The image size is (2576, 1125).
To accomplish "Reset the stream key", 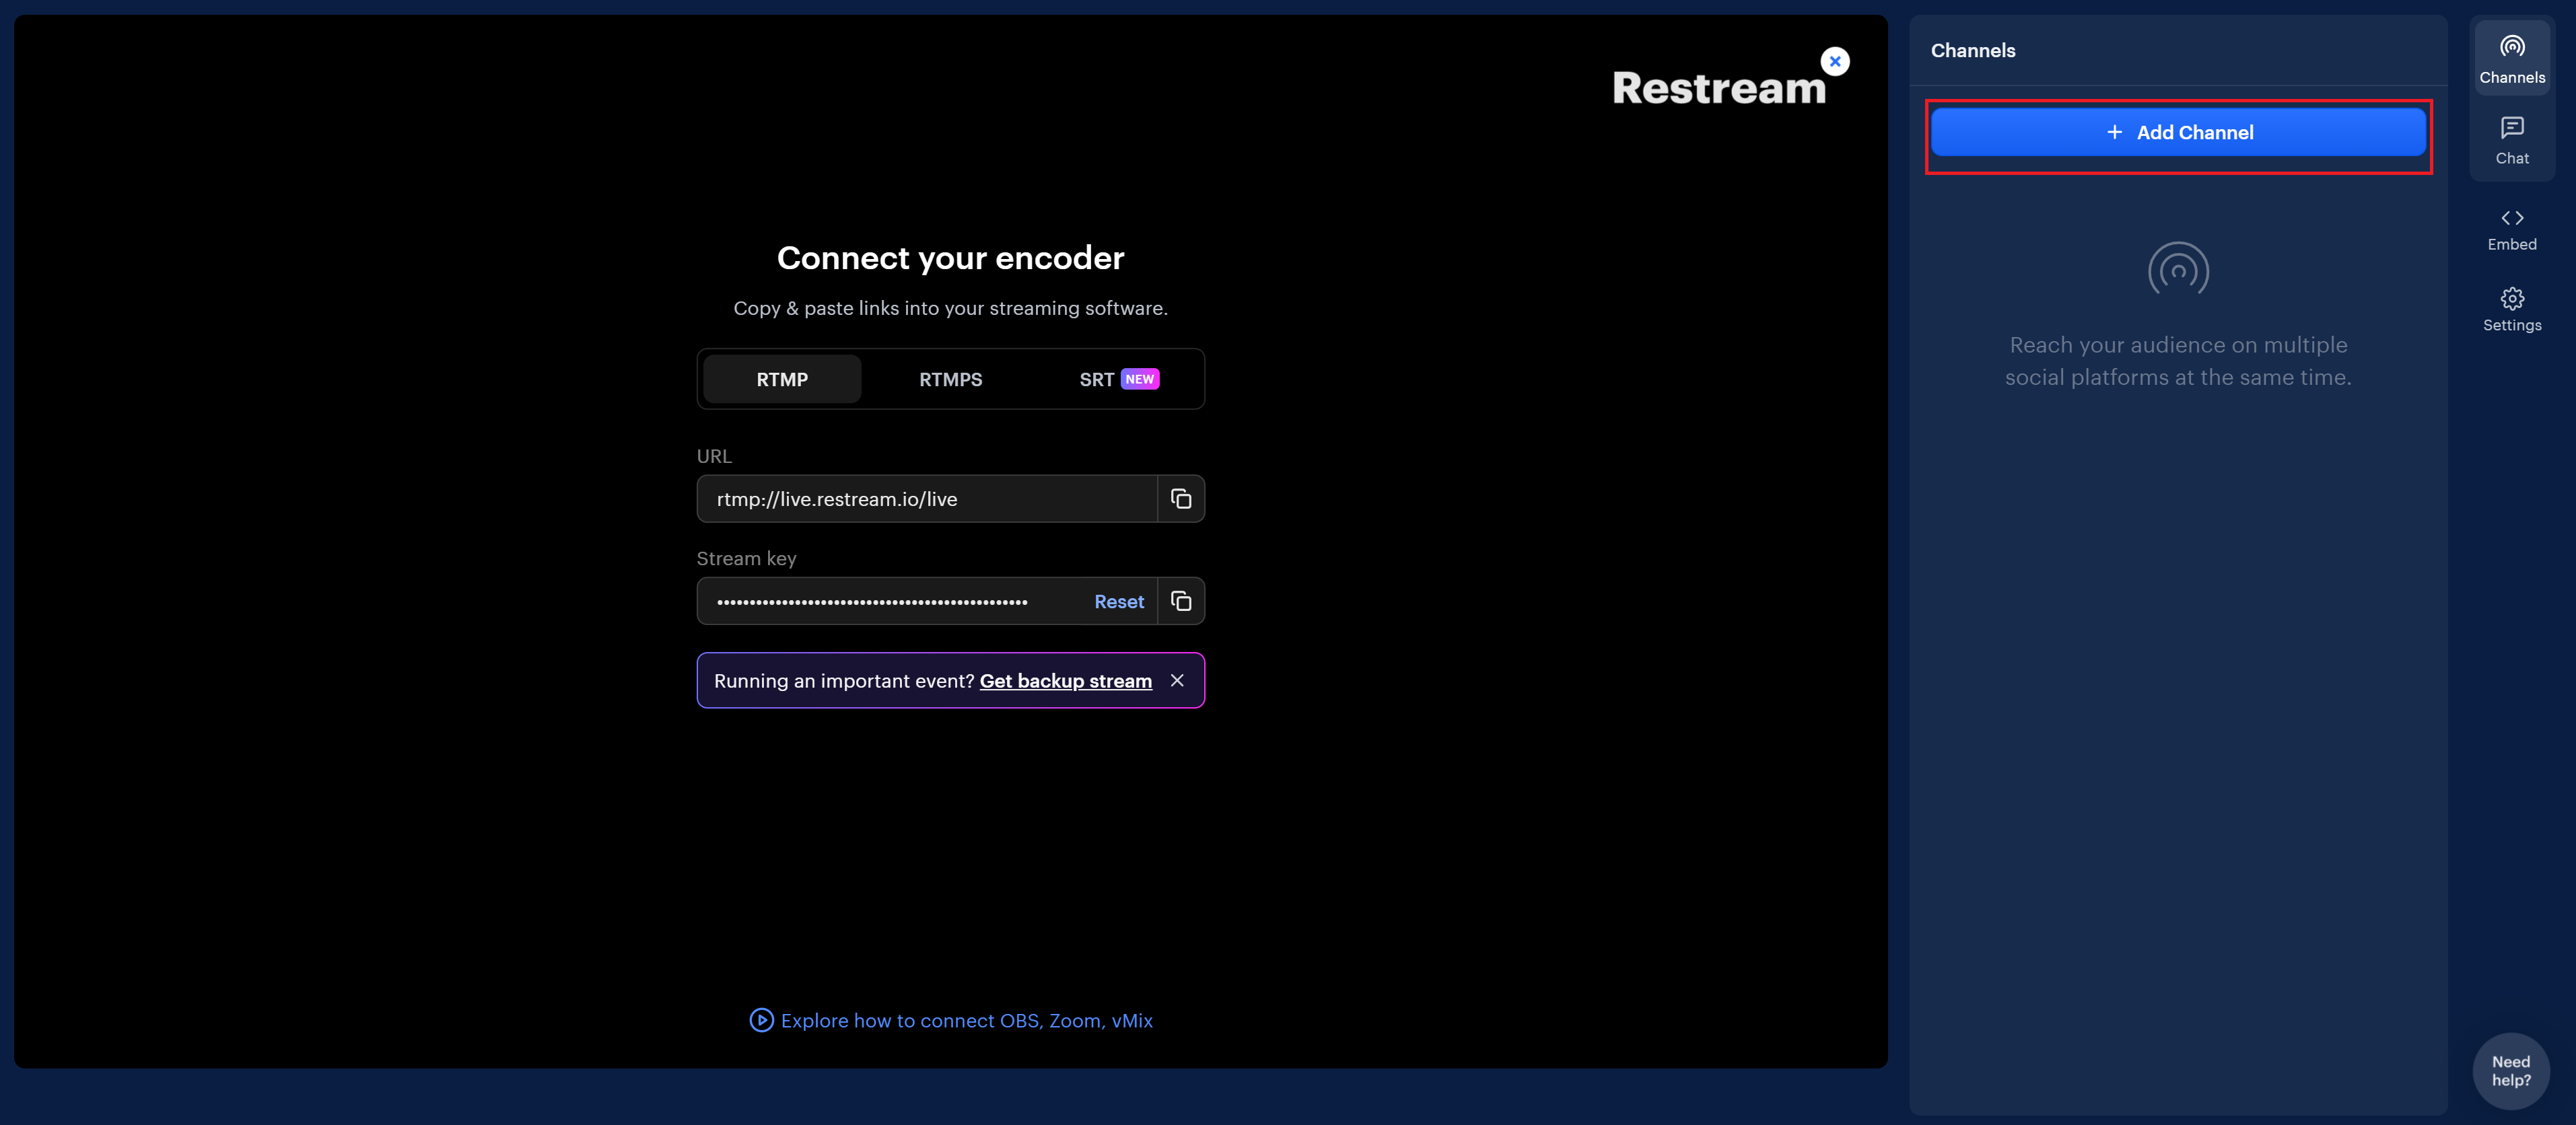I will (x=1118, y=602).
